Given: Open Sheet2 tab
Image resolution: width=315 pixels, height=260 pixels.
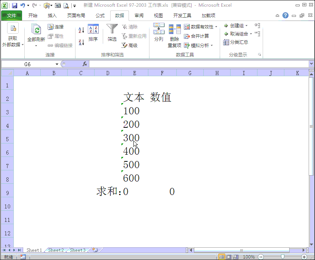Looking at the screenshot, I should pos(56,250).
